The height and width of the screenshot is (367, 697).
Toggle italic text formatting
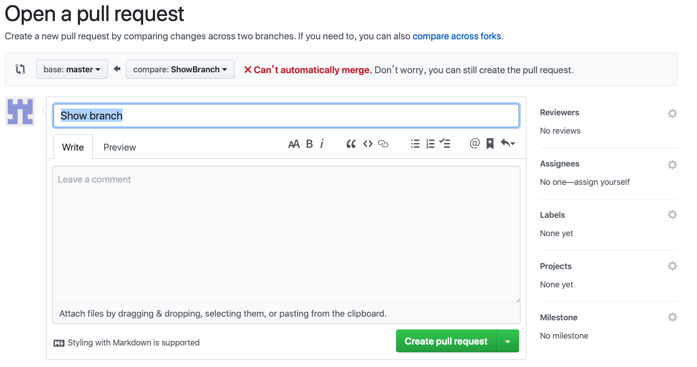322,144
